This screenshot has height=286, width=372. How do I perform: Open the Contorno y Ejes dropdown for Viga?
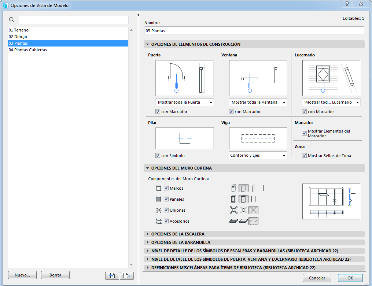tap(258, 155)
